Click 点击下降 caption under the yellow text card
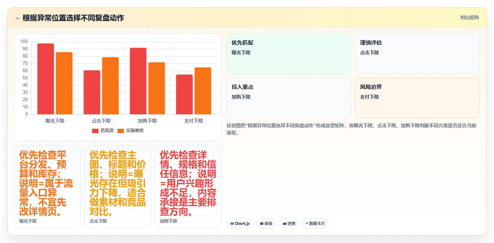The width and height of the screenshot is (494, 243). (x=98, y=221)
